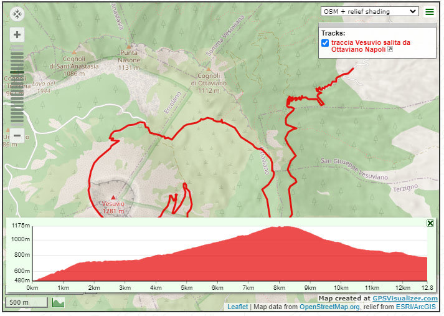Click the 500 m scale bar
The width and height of the screenshot is (444, 316).
coord(26,302)
